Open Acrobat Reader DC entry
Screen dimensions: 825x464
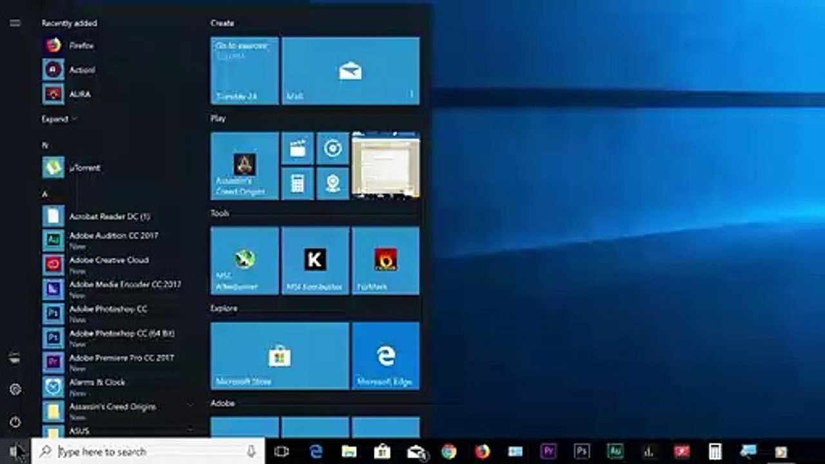coord(116,217)
